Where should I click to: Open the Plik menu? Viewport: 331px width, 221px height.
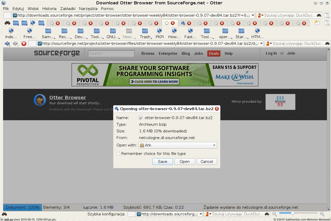[6, 8]
